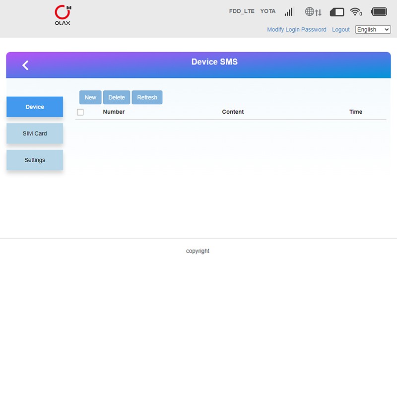
Task: Open the Settings tab in sidebar
Action: pyautogui.click(x=35, y=160)
